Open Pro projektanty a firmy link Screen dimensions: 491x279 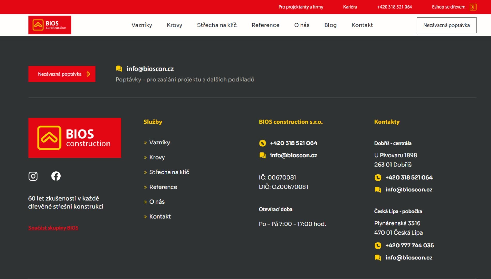pos(301,7)
